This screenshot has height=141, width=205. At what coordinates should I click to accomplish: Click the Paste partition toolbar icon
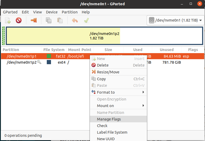coord(60,20)
